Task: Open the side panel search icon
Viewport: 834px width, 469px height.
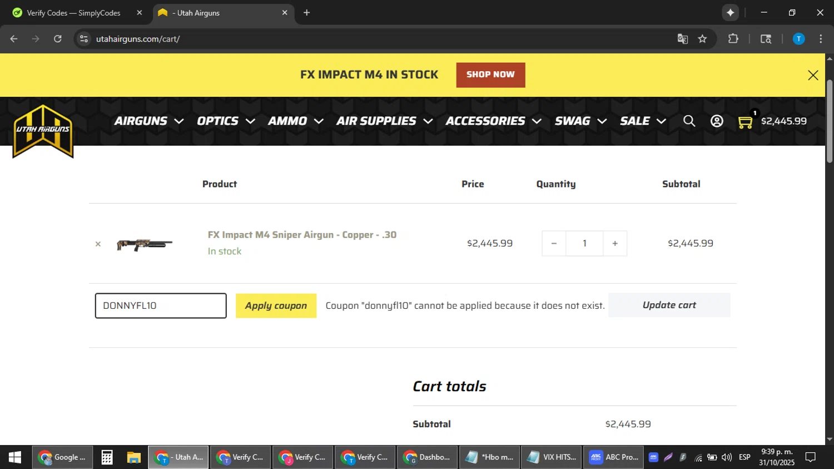Action: pos(766,39)
